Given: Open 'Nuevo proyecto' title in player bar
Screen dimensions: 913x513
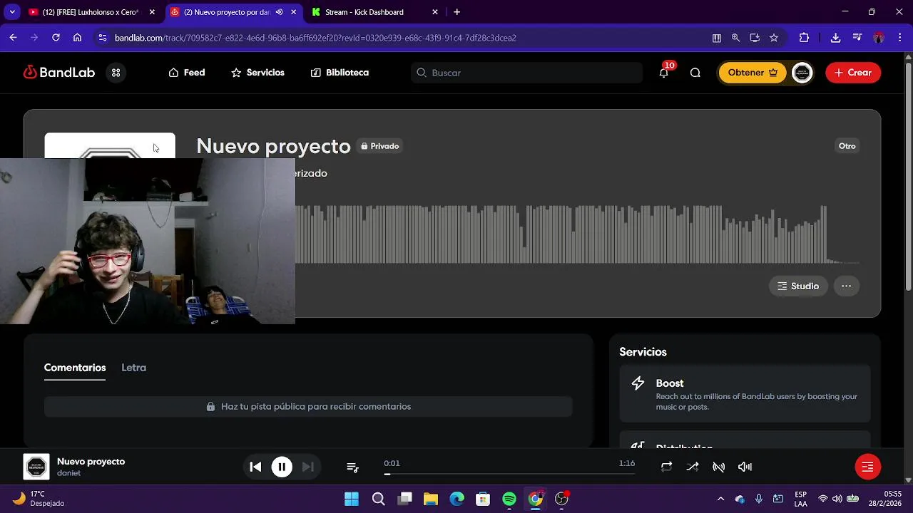Looking at the screenshot, I should coord(91,462).
